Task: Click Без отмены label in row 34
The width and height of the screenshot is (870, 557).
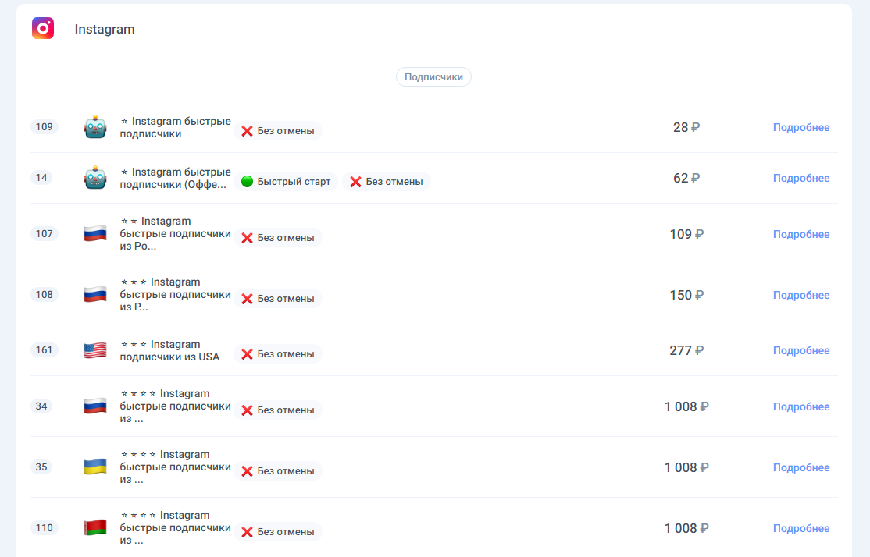Action: click(x=286, y=410)
